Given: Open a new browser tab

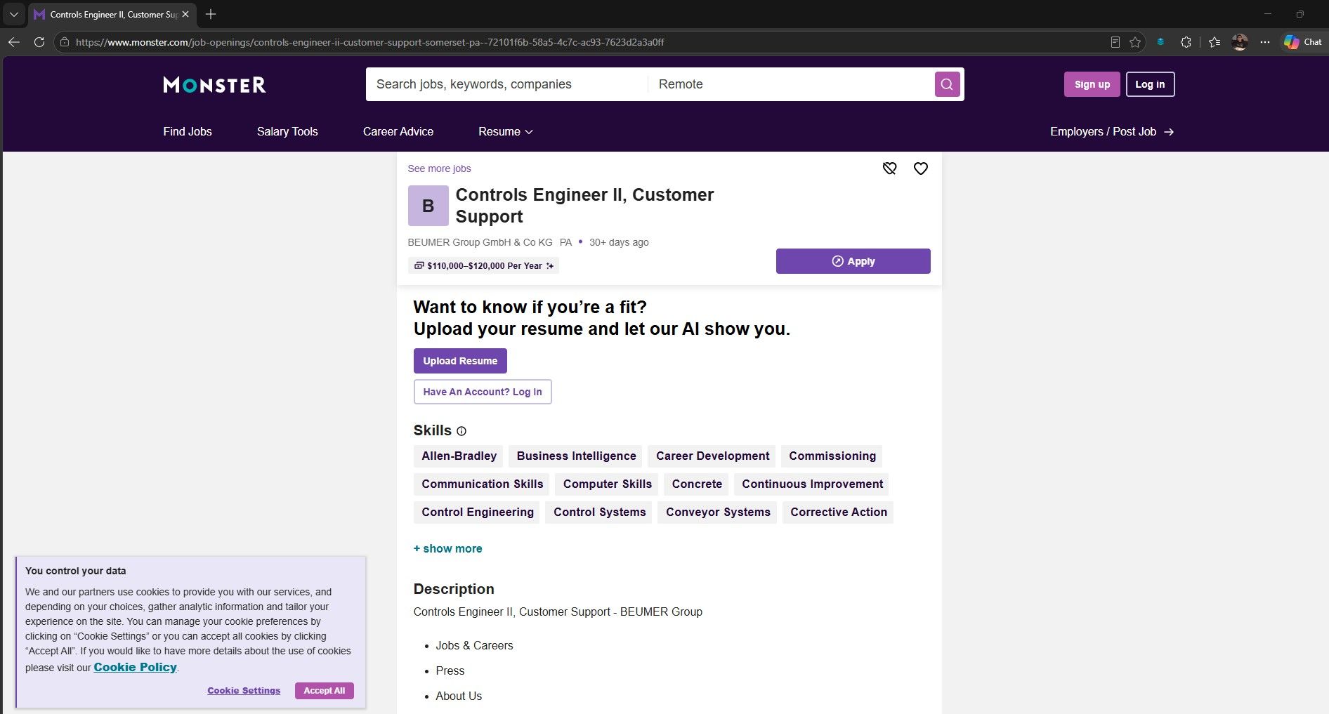Looking at the screenshot, I should coord(211,14).
